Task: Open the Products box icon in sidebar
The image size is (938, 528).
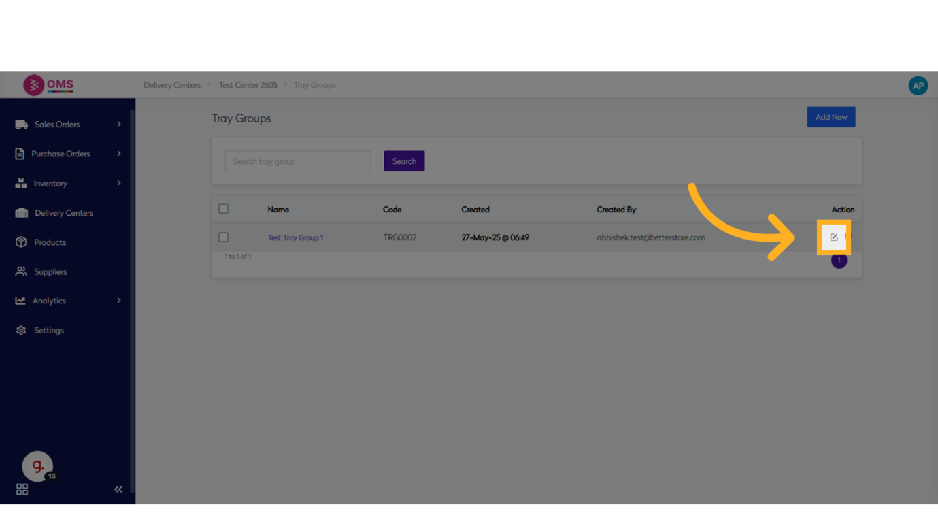Action: click(x=21, y=242)
